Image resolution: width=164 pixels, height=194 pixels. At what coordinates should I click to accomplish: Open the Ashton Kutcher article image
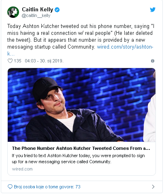pyautogui.click(x=81, y=105)
